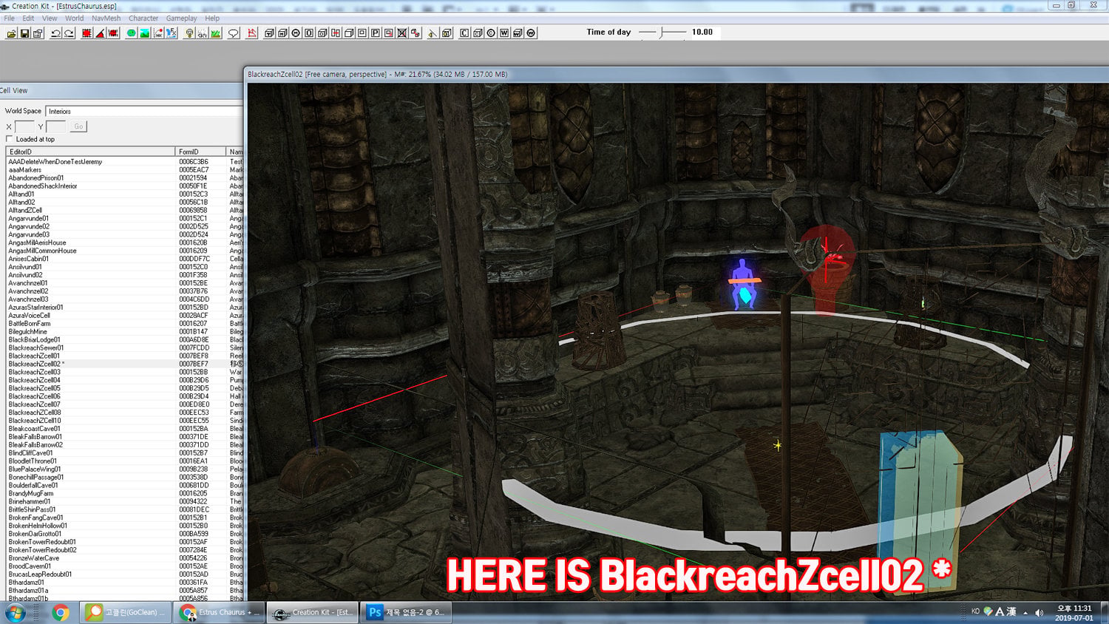Toggle snap to angle red triangle icon
The height and width of the screenshot is (624, 1109).
click(x=101, y=33)
